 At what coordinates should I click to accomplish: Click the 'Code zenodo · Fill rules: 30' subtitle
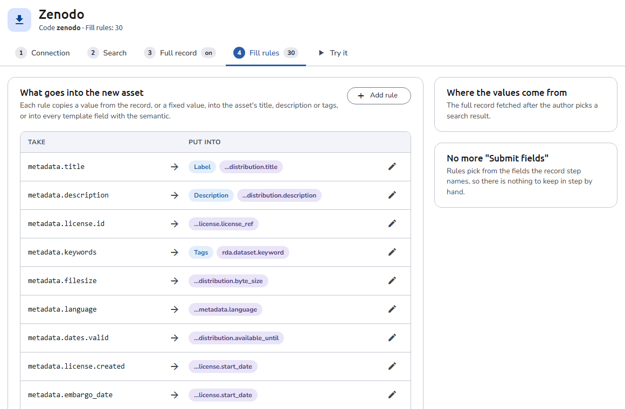pyautogui.click(x=80, y=28)
